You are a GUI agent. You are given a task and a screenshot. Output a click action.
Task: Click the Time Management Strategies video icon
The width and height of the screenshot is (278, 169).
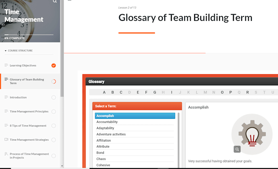tap(6, 140)
